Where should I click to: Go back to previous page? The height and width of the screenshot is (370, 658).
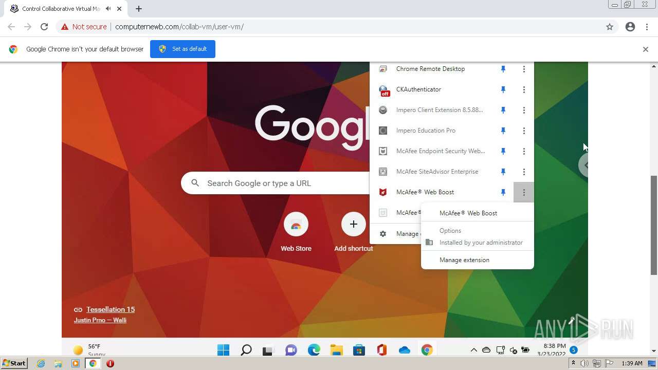point(11,27)
